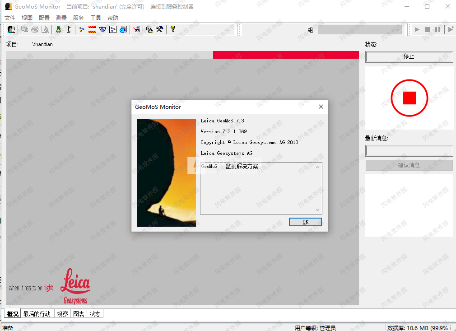The width and height of the screenshot is (456, 331).
Task: Click the three blue dots icon
Action: tap(82, 29)
